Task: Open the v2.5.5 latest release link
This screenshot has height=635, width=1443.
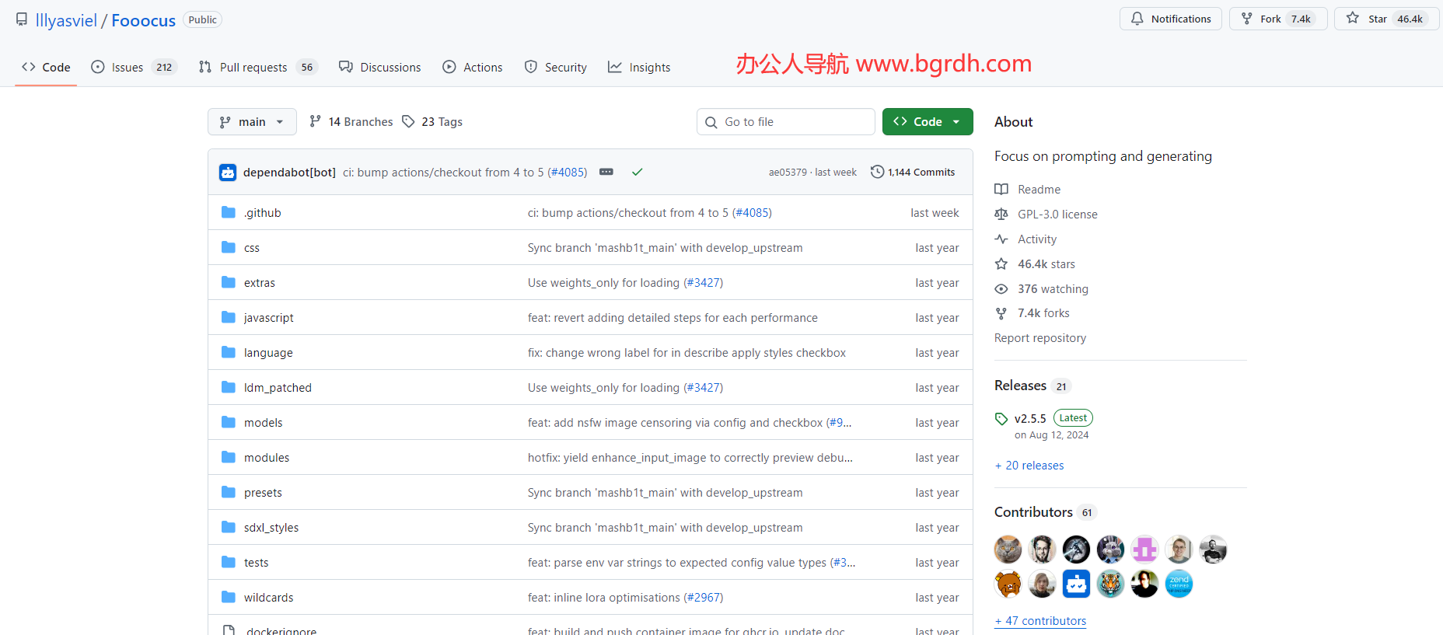Action: 1030,418
